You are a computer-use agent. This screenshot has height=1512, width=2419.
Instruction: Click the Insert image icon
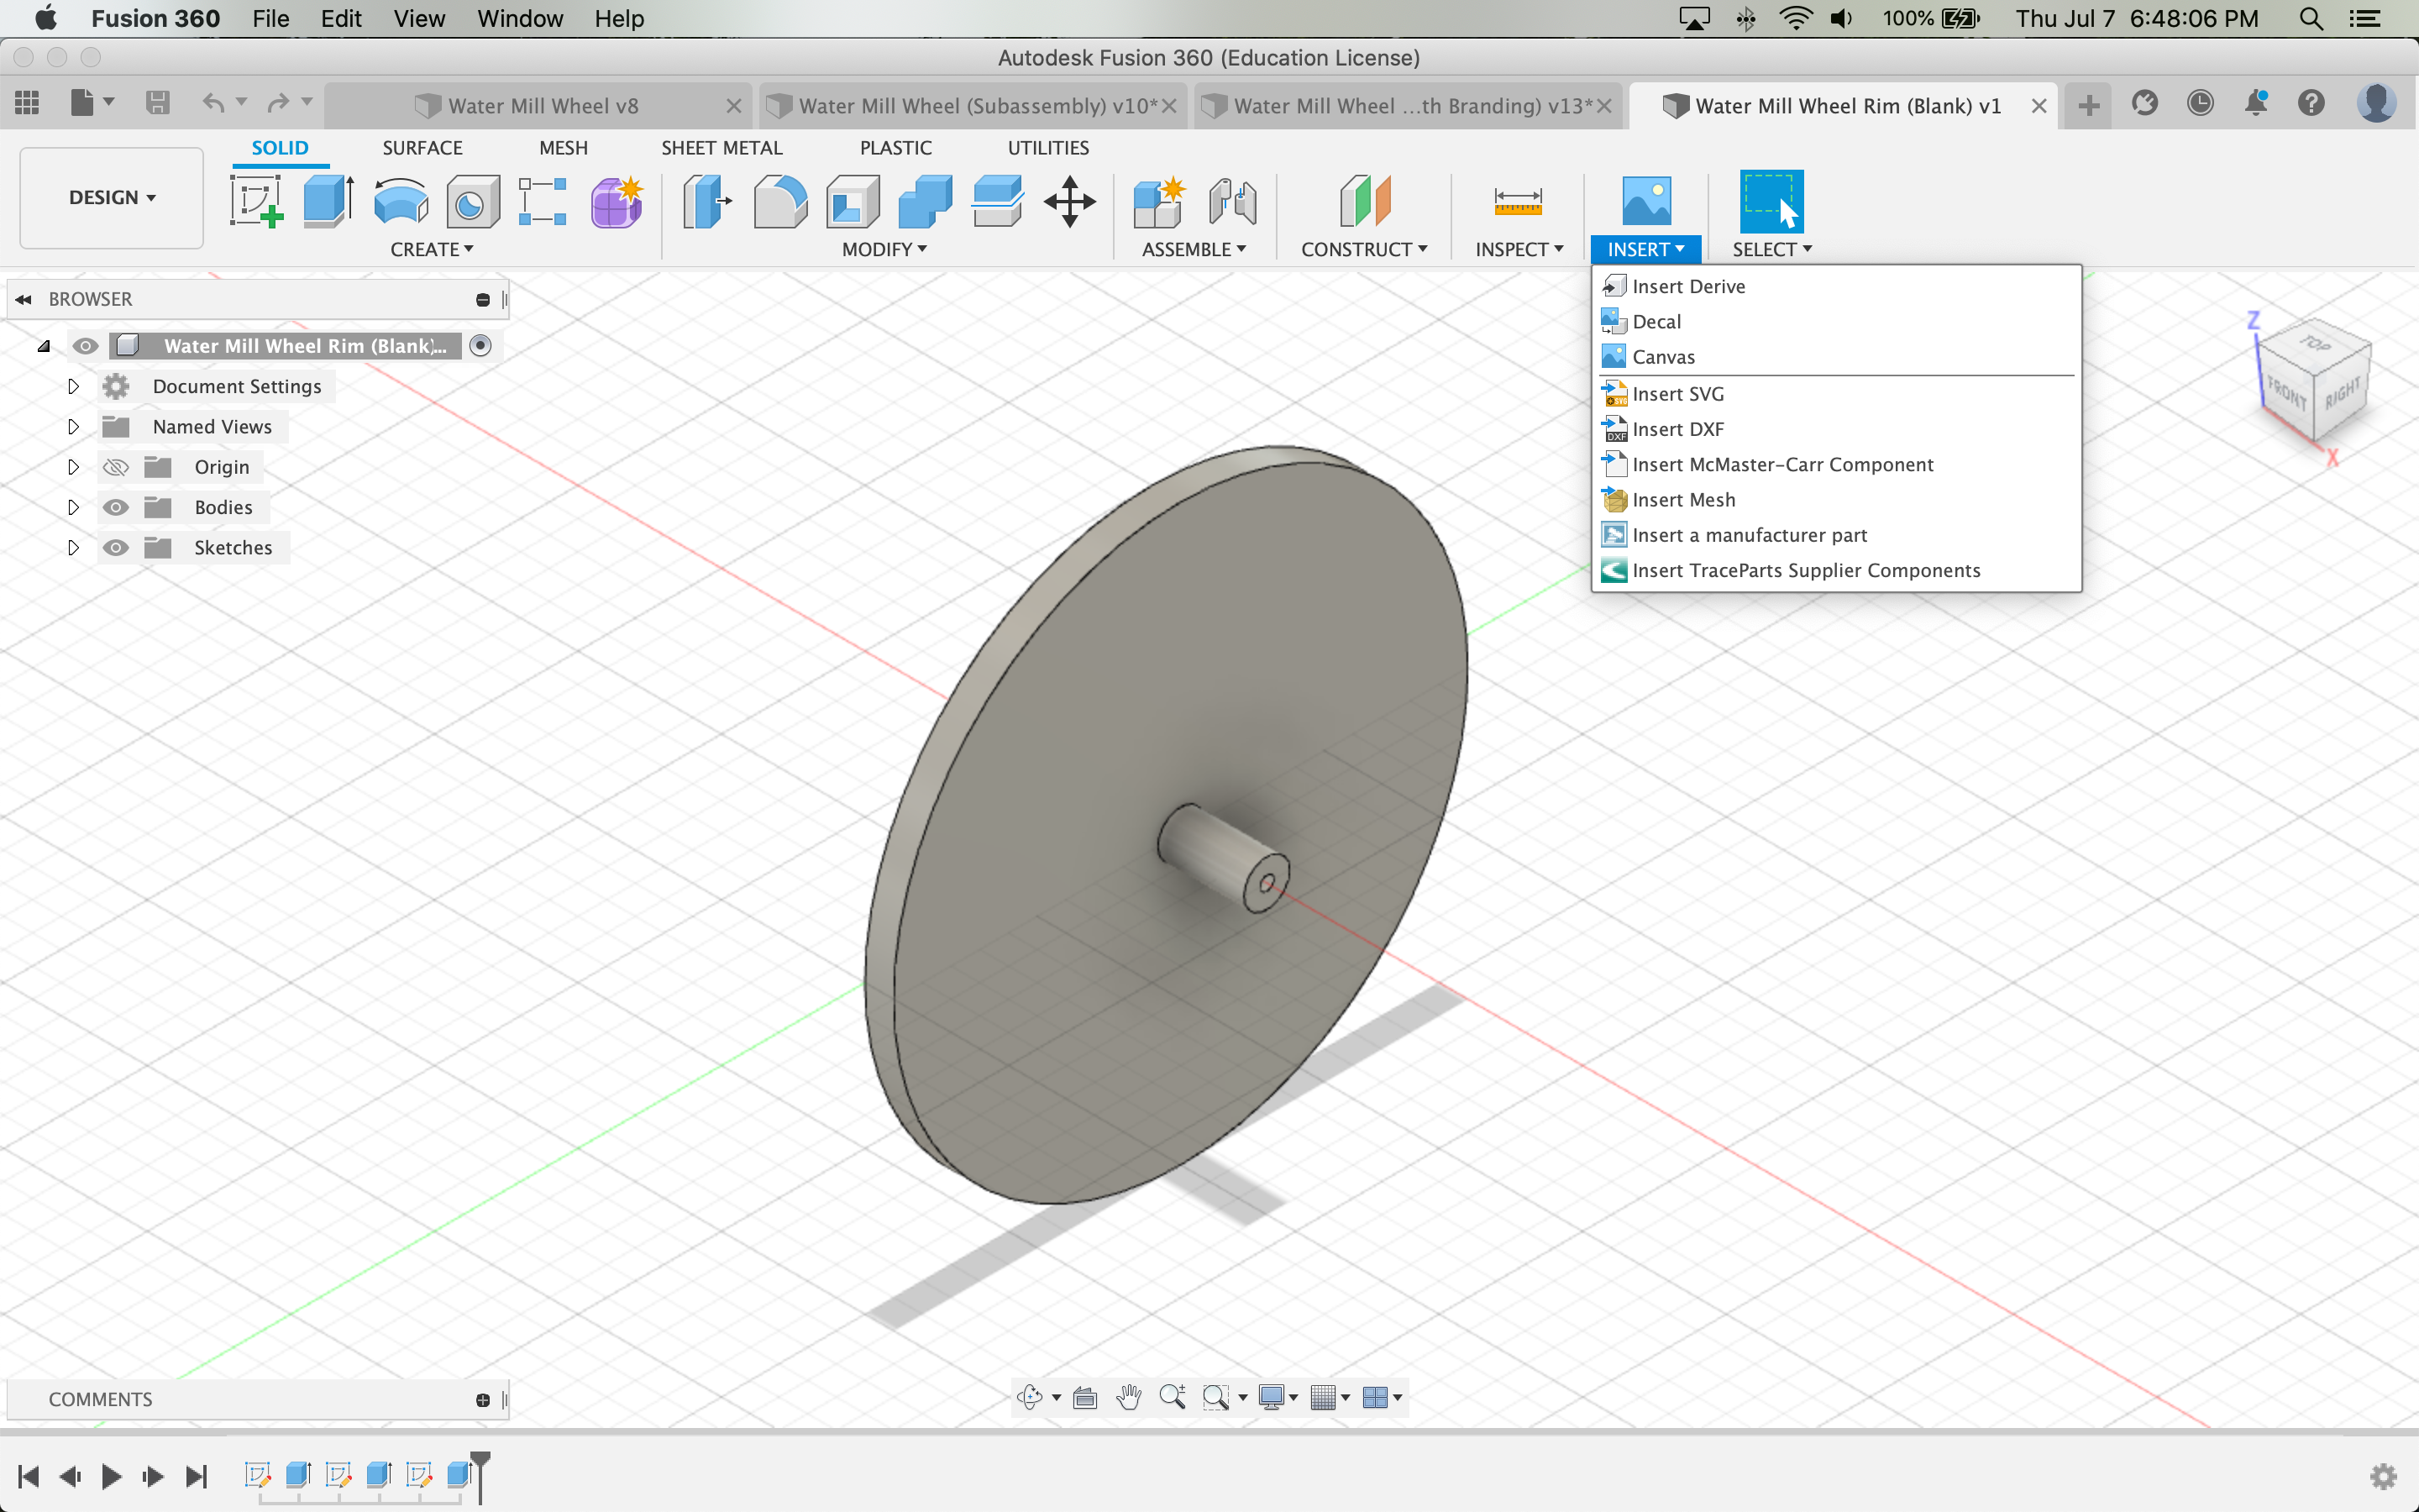coord(1646,200)
